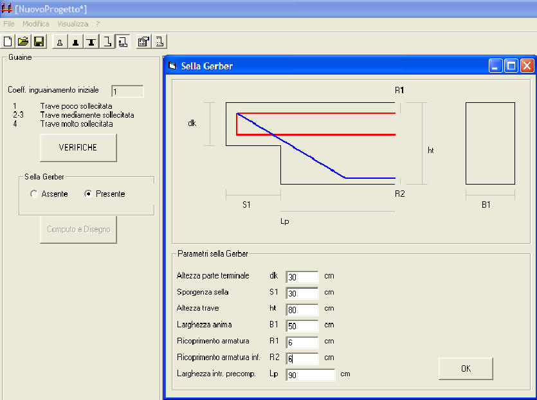Select the L-shaped step profile icon
The height and width of the screenshot is (400, 537).
[107, 42]
